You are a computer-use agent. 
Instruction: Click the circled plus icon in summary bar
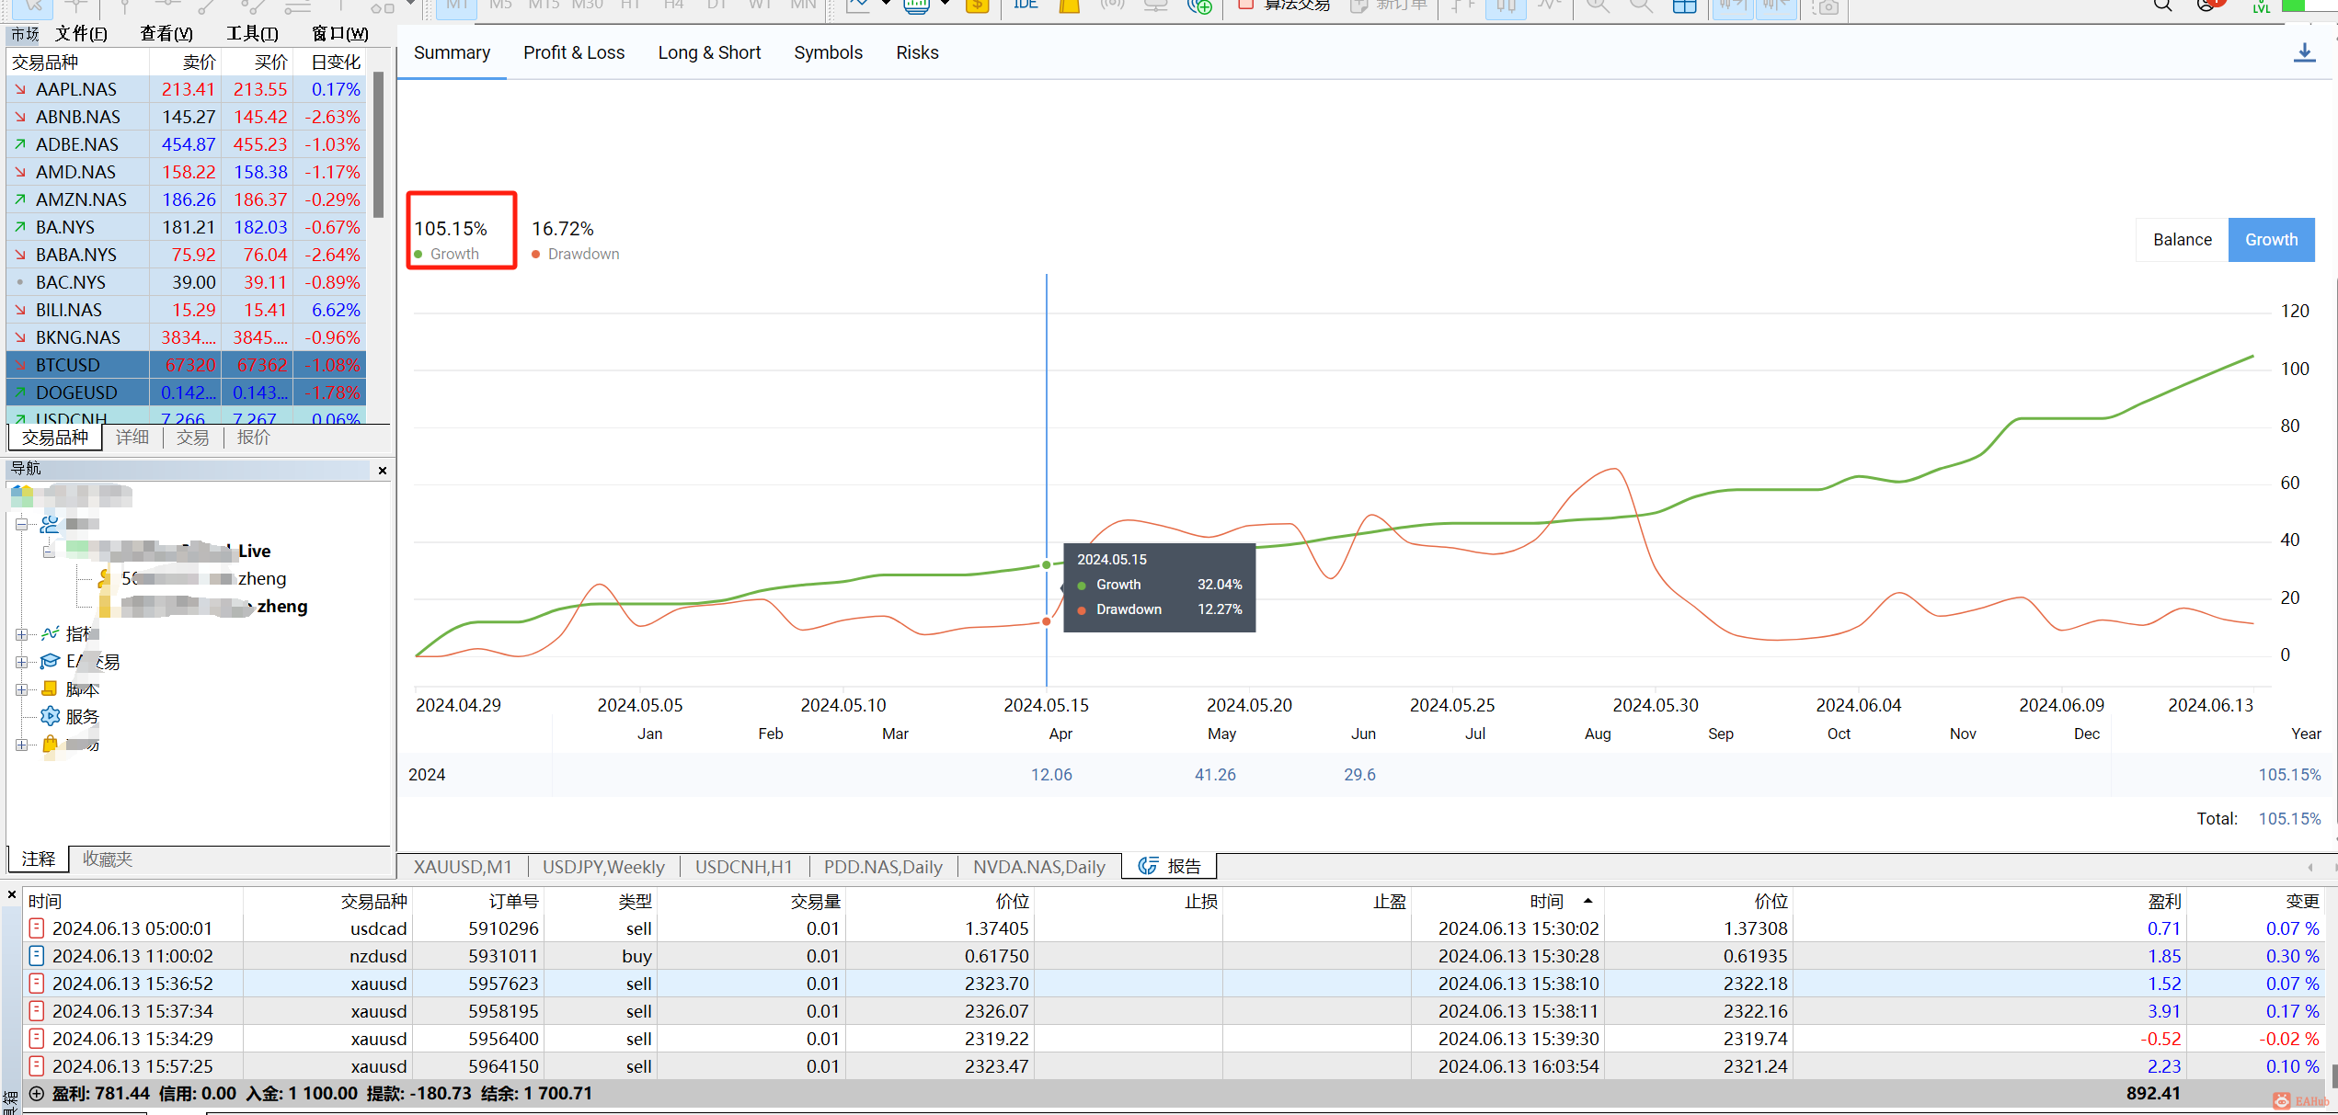click(x=36, y=1093)
